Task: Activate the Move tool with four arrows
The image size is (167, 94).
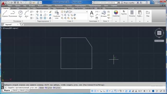Action: point(37,12)
